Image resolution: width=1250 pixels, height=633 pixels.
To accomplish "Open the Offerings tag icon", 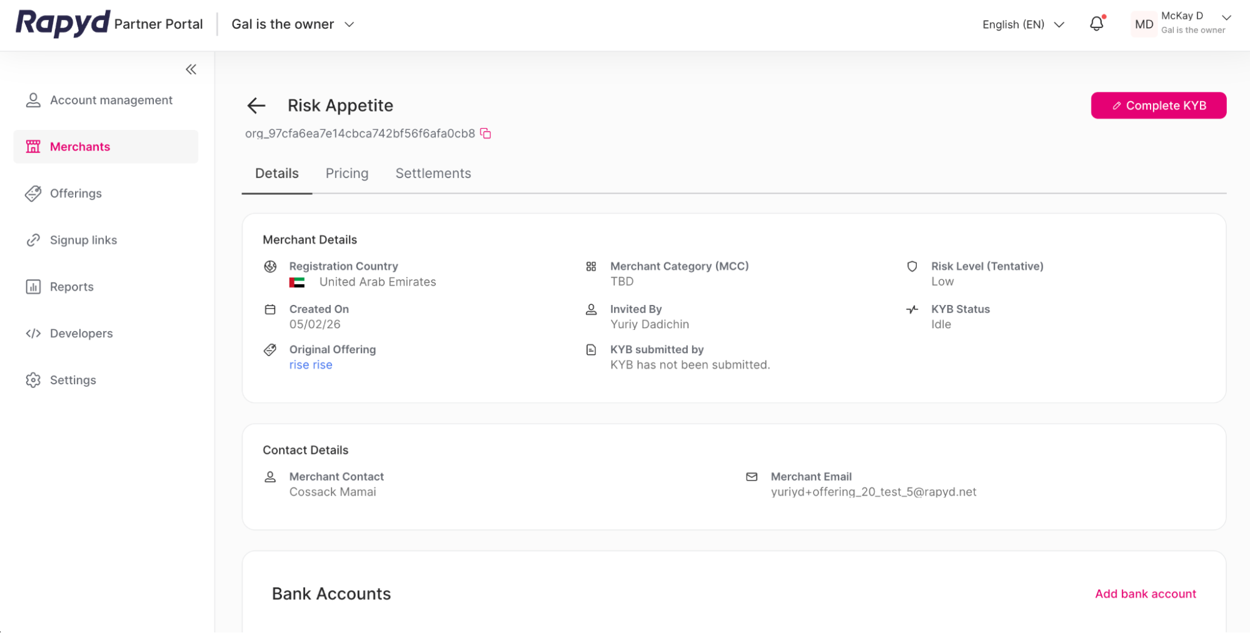I will [x=33, y=194].
